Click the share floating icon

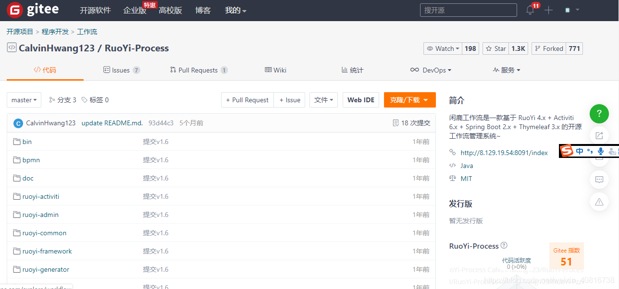coord(599,136)
